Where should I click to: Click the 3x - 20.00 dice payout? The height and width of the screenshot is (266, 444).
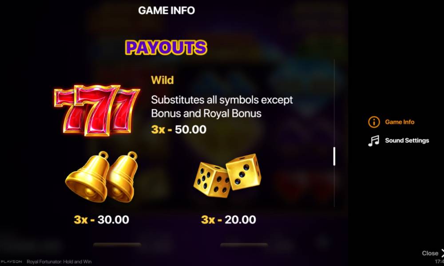click(x=229, y=219)
